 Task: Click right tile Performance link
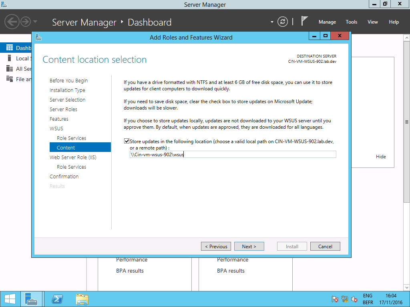pos(233,259)
